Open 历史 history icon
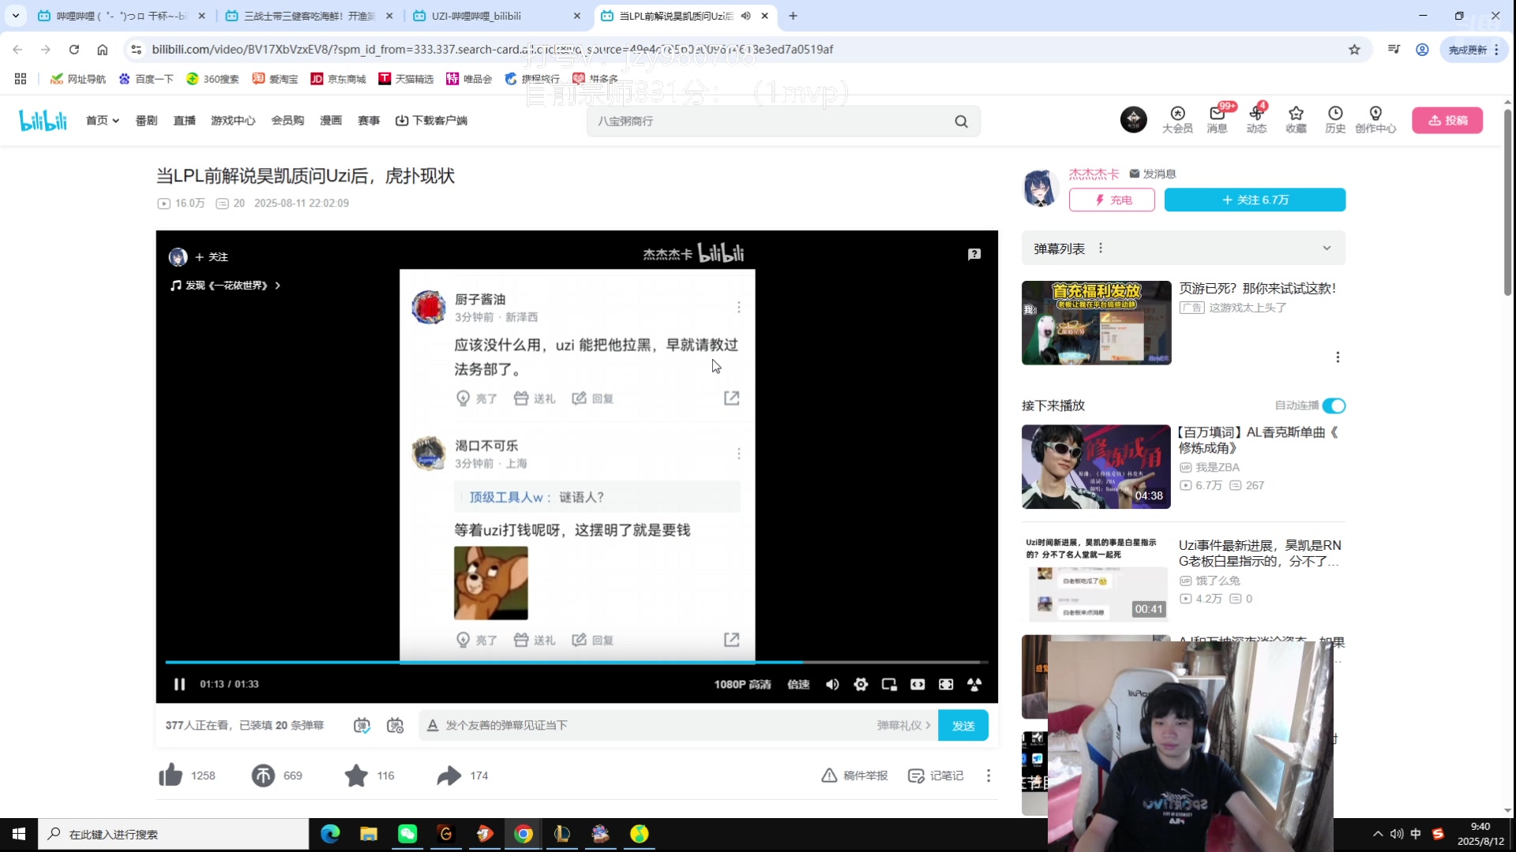 [1335, 120]
